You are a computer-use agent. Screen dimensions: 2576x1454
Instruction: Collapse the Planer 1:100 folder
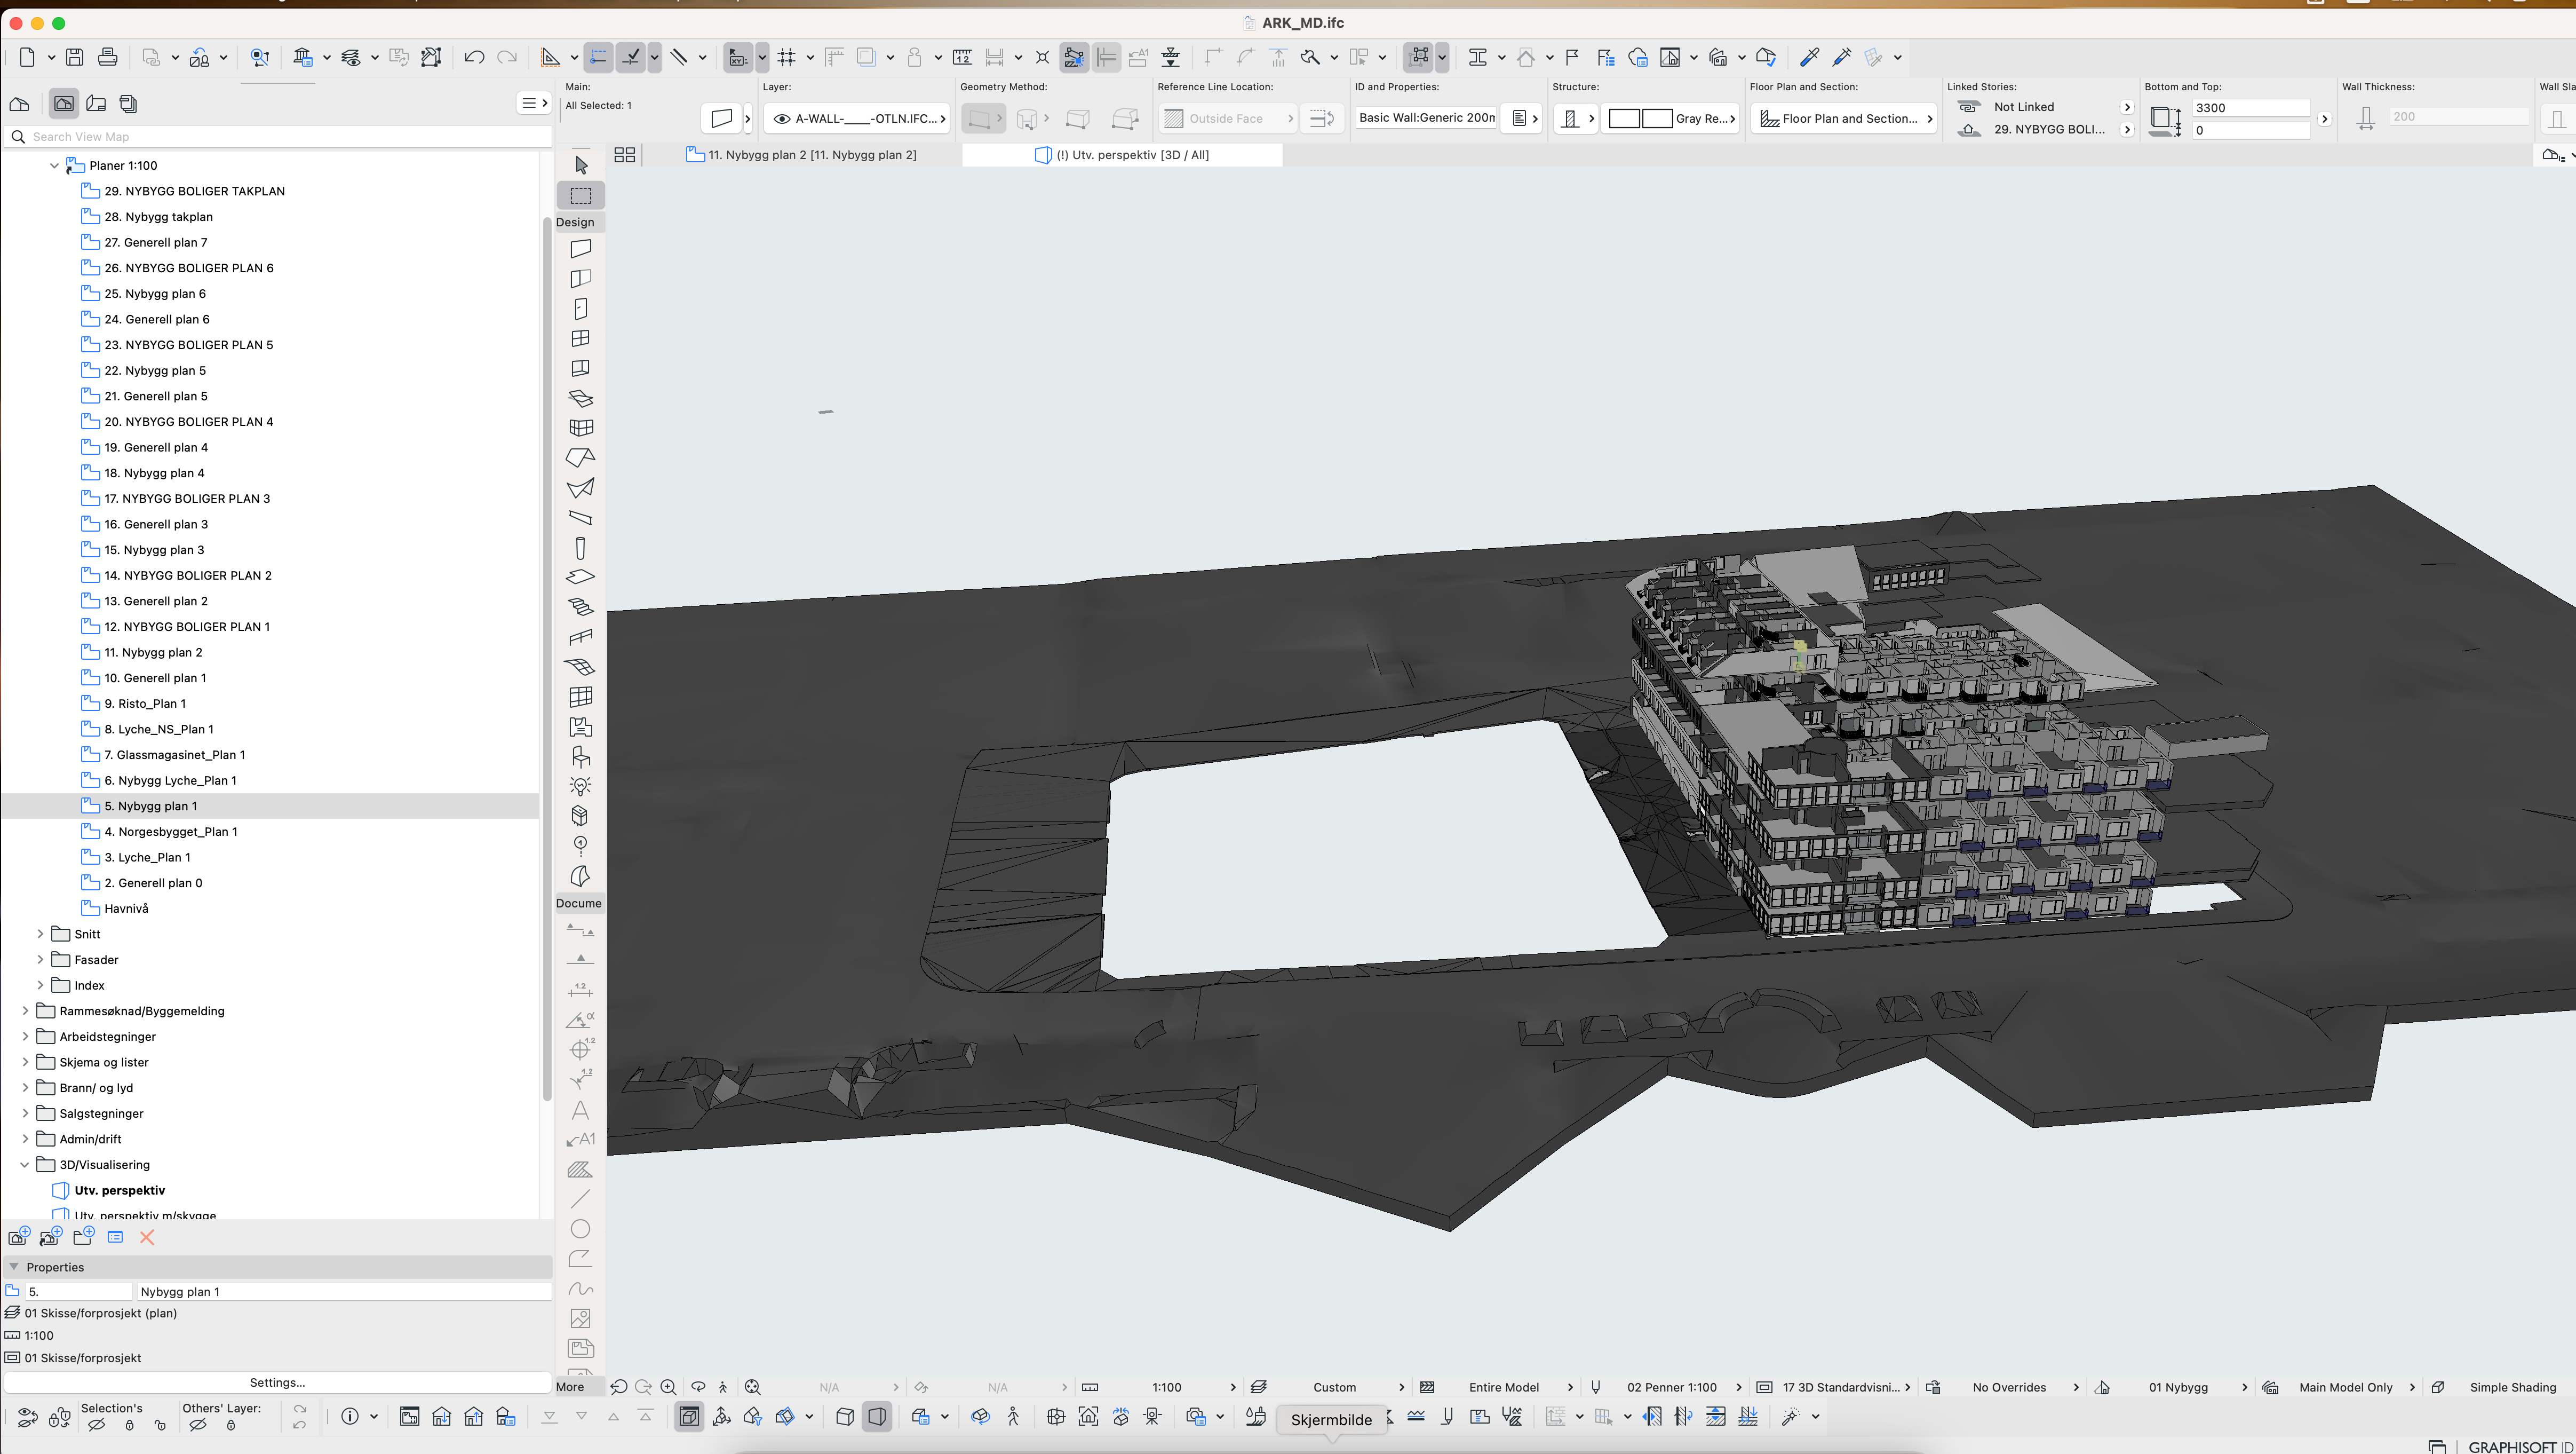tap(54, 166)
